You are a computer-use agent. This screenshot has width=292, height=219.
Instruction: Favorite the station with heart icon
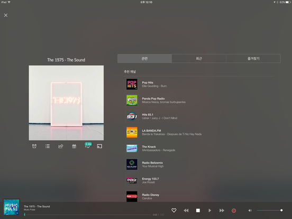click(174, 210)
